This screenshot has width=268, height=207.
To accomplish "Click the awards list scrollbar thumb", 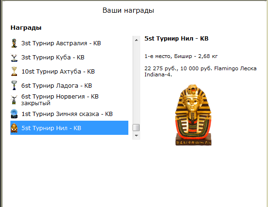I will (x=136, y=128).
